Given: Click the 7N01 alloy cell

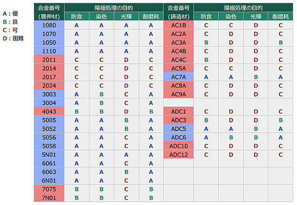Looking at the screenshot, I should 49,198.
